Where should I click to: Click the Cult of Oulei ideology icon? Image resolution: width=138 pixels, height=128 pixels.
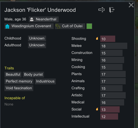58,26
